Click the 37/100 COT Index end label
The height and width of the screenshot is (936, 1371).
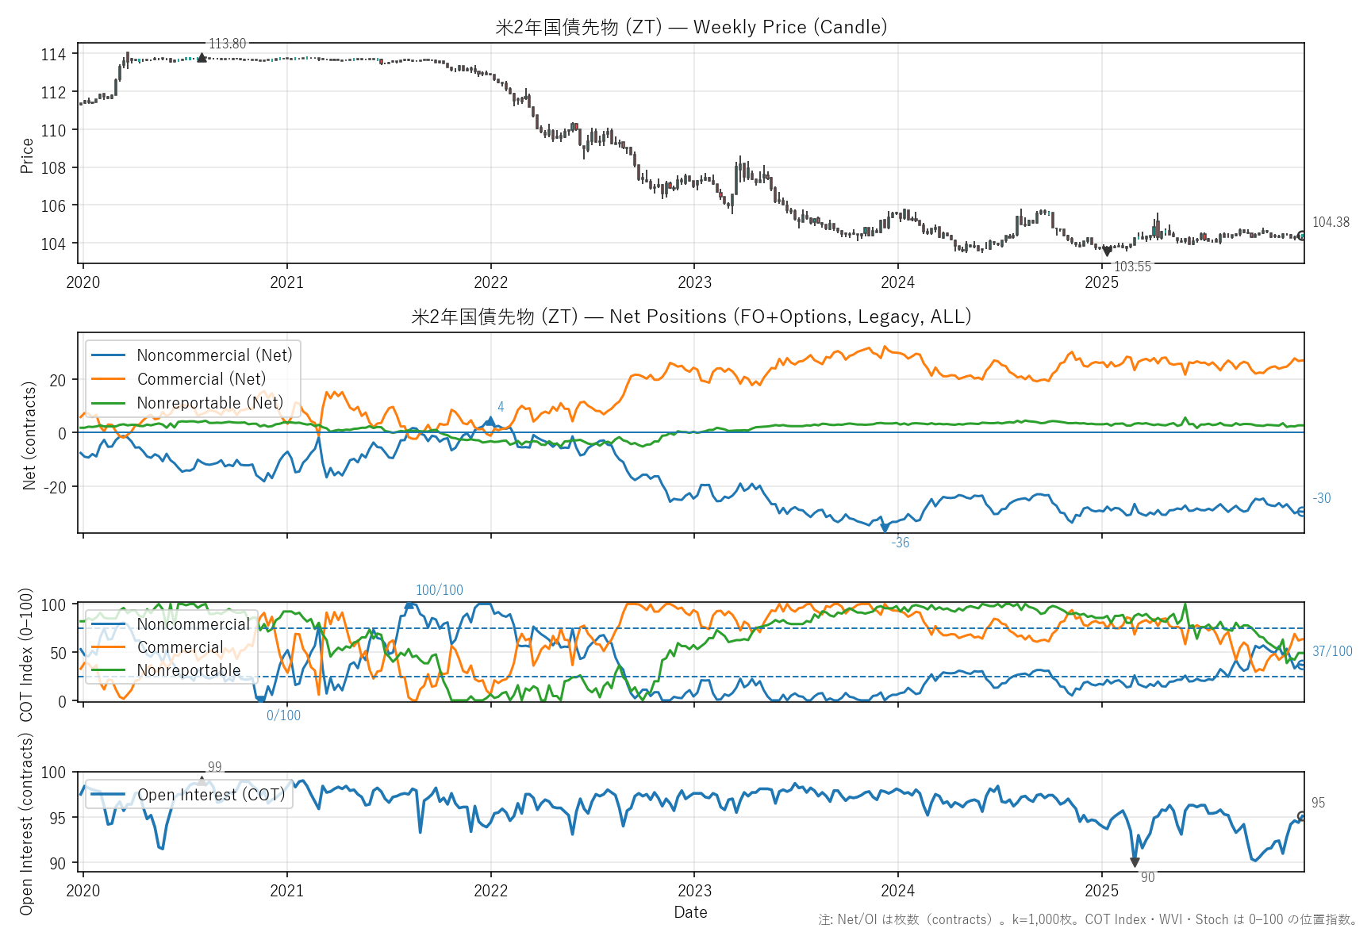[x=1332, y=651]
